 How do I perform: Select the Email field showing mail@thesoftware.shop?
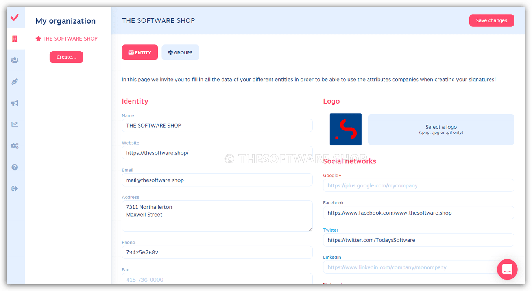(217, 180)
